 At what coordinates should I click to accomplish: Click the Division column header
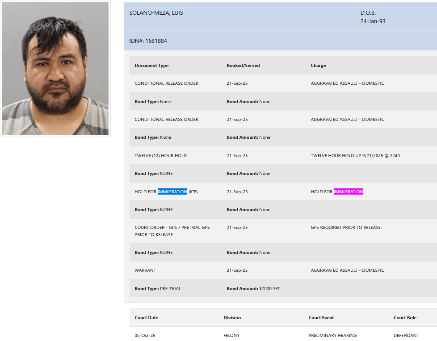(x=232, y=318)
